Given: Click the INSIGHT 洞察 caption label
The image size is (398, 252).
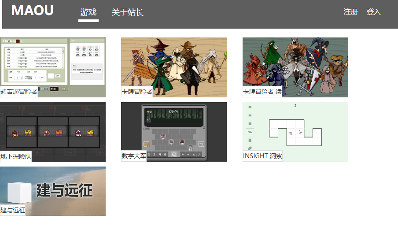Looking at the screenshot, I should tap(262, 156).
